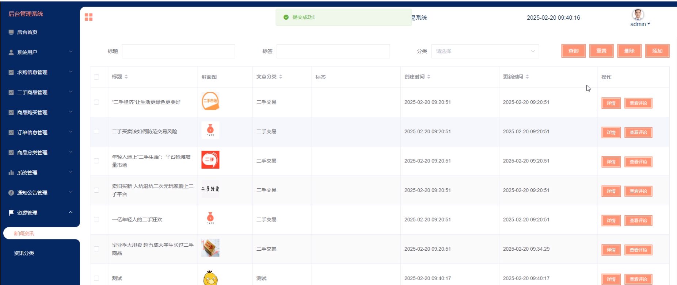Expand the 求购信息管理 chevron
The image size is (677, 285).
(71, 72)
